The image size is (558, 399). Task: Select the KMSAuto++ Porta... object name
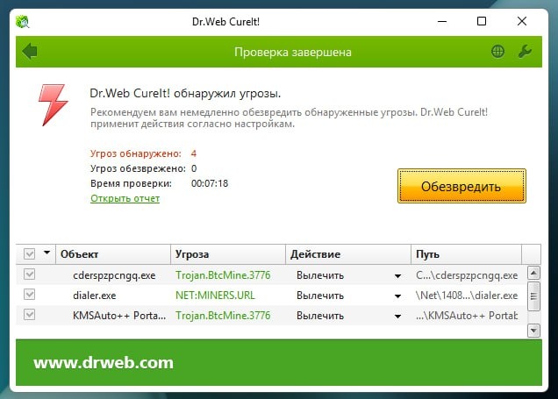(x=119, y=316)
